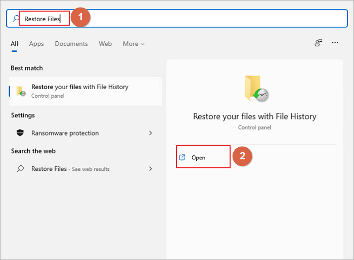
Task: Switch to the Web tab
Action: tap(105, 44)
